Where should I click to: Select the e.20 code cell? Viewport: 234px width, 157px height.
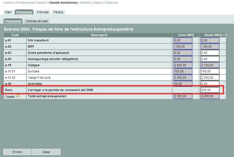[x=15, y=83]
